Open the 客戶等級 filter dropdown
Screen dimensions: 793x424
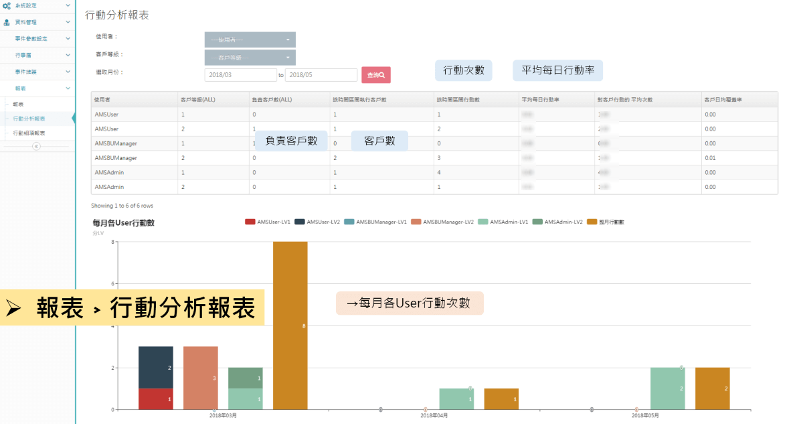pos(250,57)
